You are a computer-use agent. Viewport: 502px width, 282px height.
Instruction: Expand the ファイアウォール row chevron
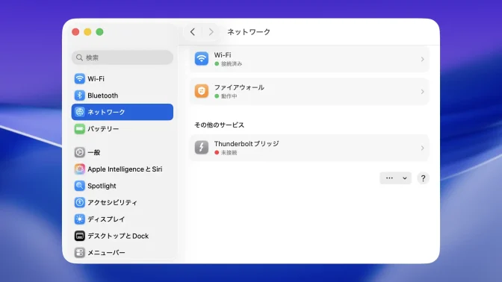[422, 92]
